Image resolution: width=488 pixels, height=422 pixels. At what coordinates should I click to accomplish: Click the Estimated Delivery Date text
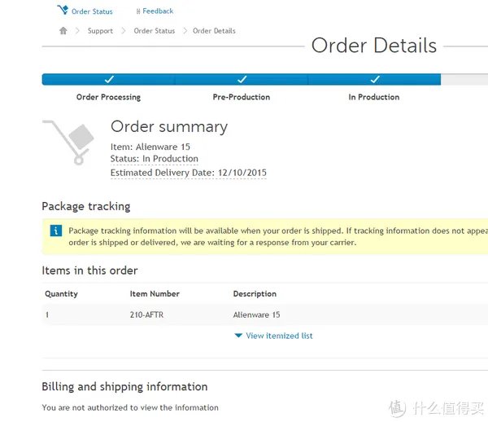coord(189,173)
